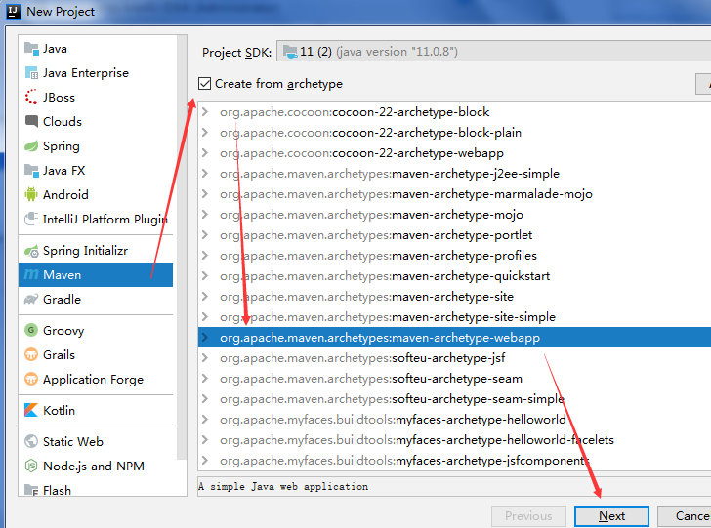Image resolution: width=711 pixels, height=528 pixels.
Task: Expand softeu-archetype-jsf node
Action: (205, 358)
